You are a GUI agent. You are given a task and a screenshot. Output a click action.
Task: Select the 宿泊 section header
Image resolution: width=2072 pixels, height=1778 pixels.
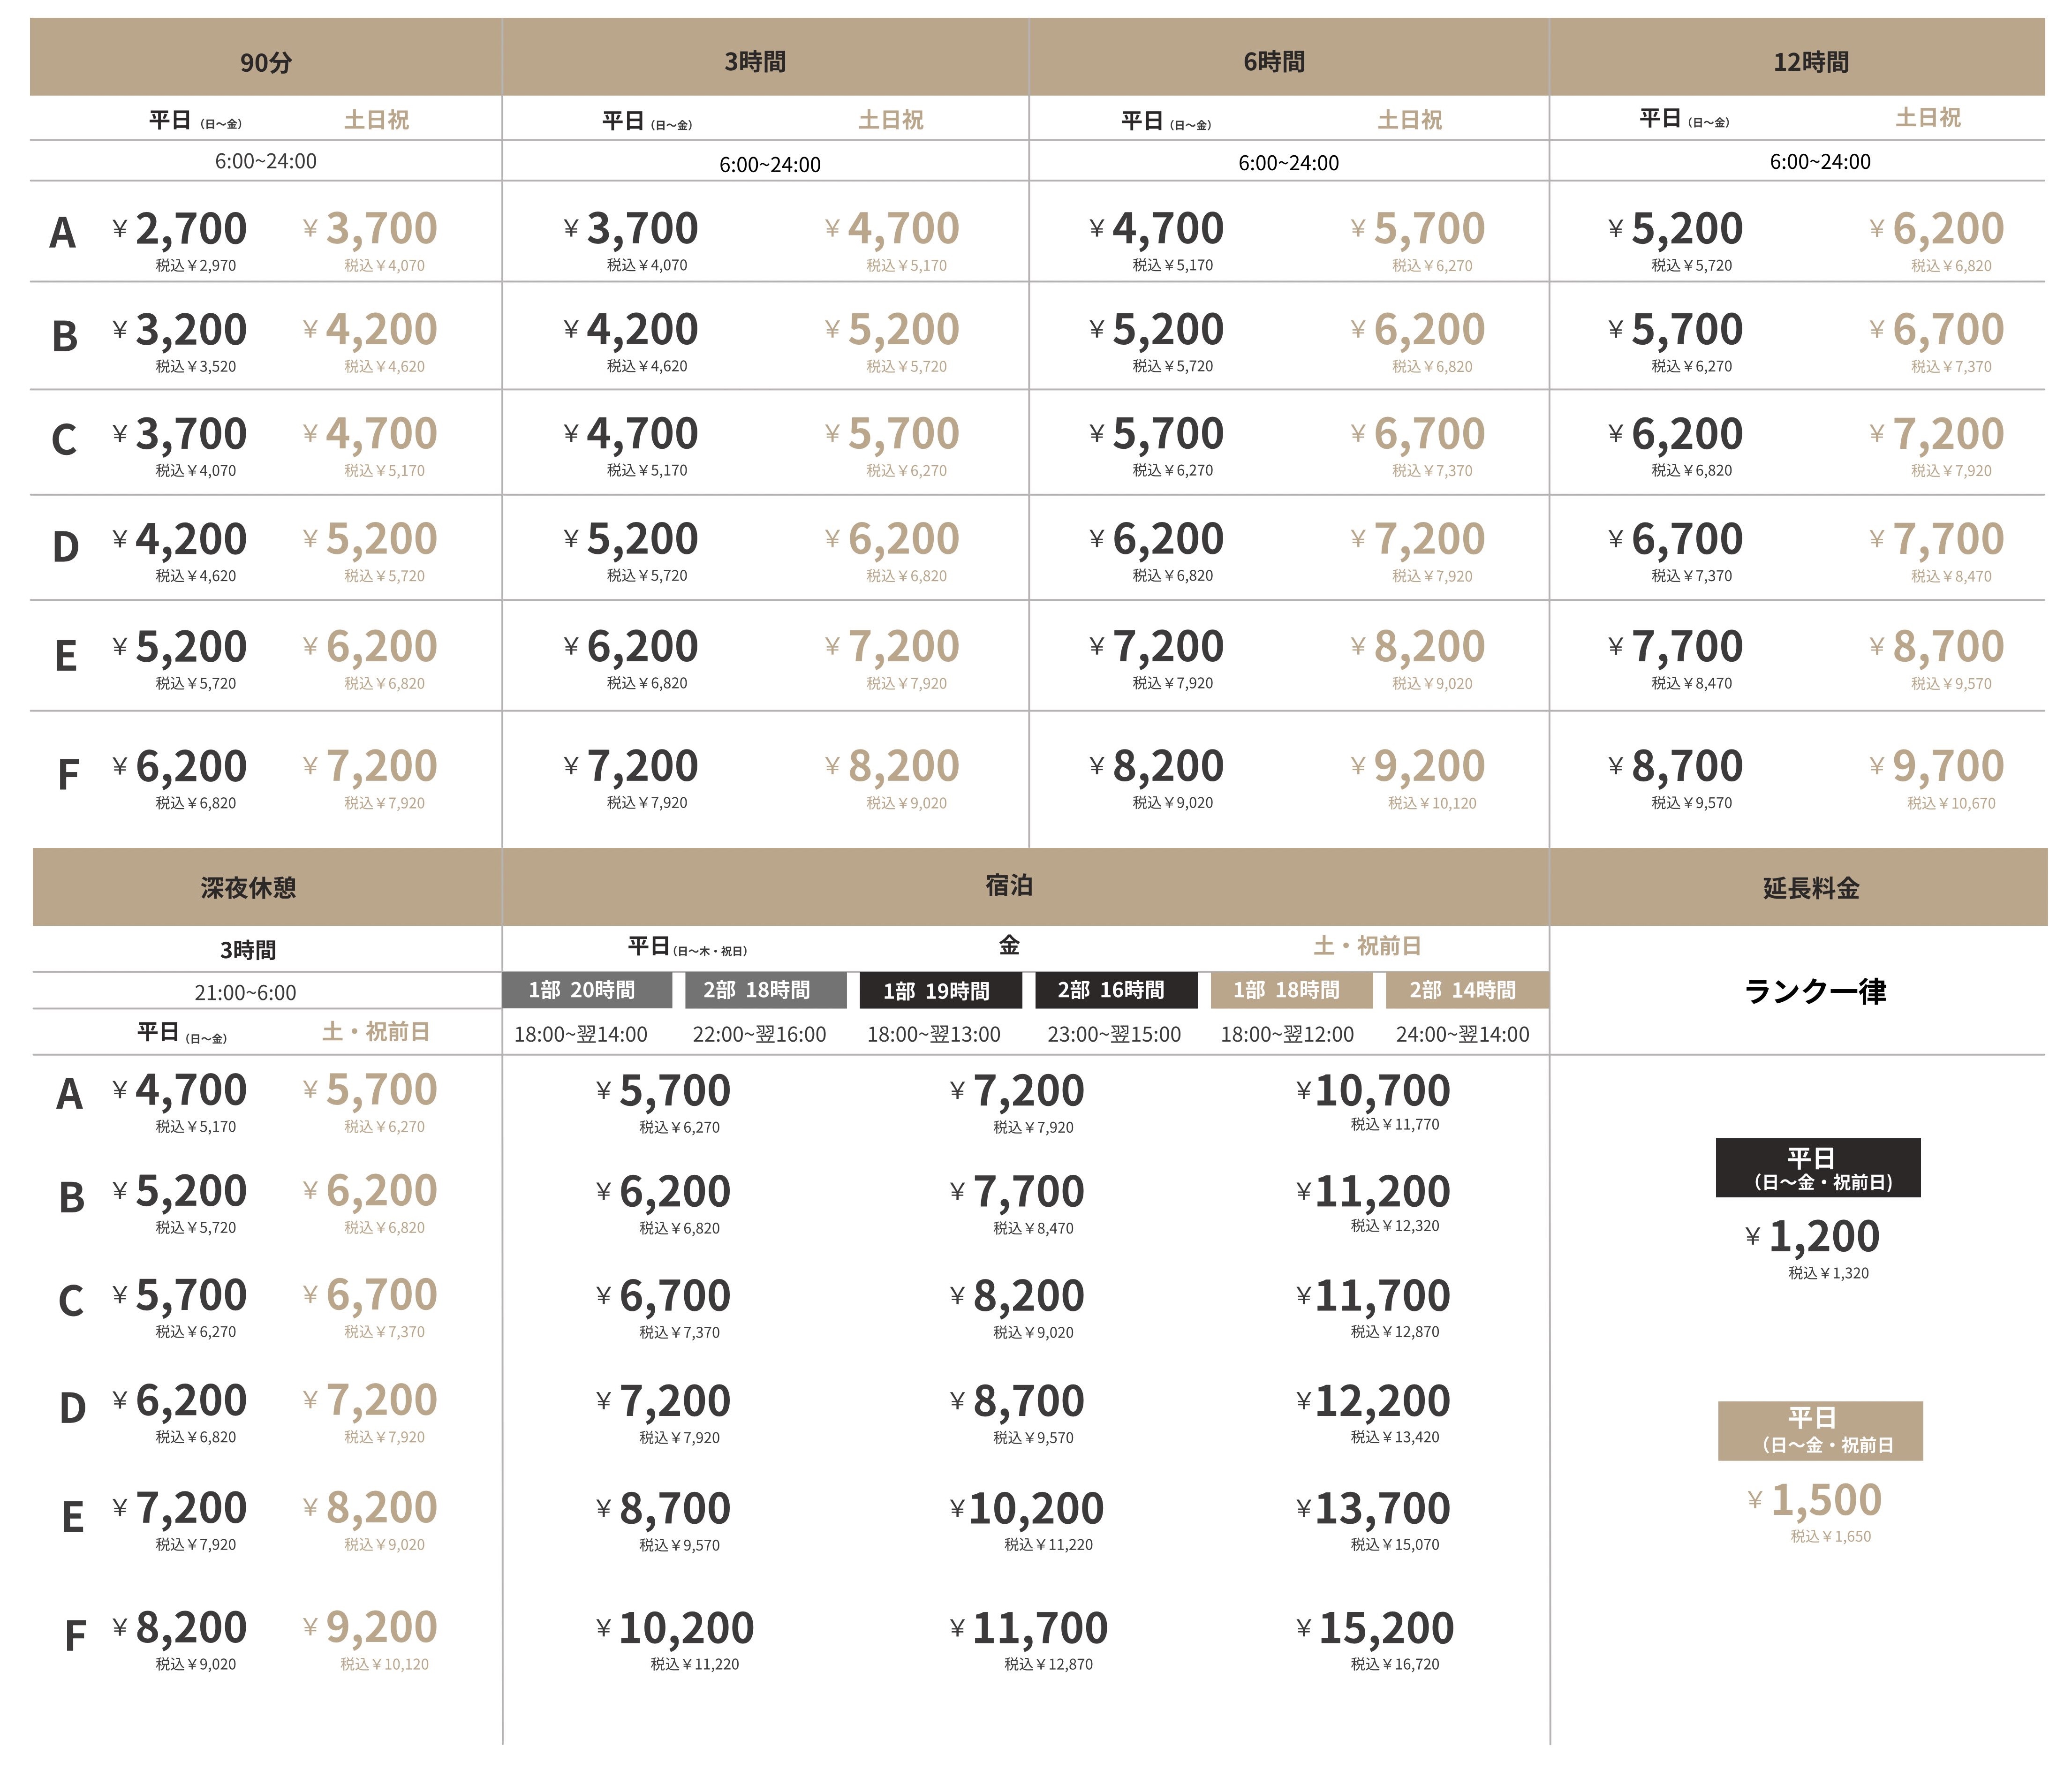1008,885
